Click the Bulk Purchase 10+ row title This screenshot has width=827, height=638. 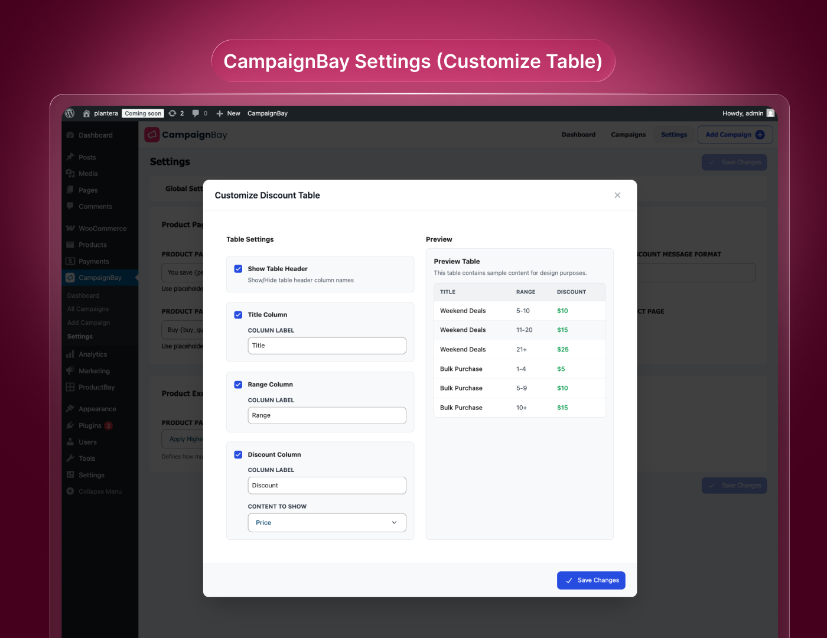coord(461,408)
